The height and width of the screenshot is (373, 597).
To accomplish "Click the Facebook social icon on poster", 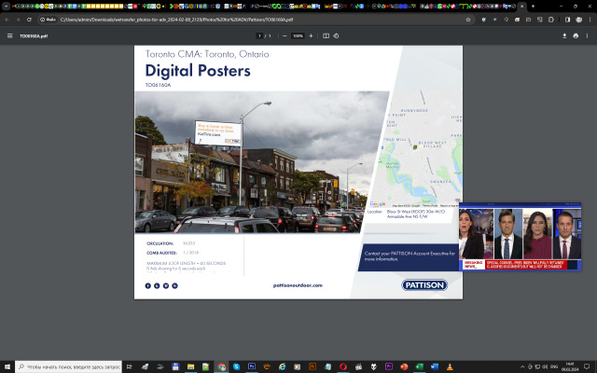I will pos(148,284).
